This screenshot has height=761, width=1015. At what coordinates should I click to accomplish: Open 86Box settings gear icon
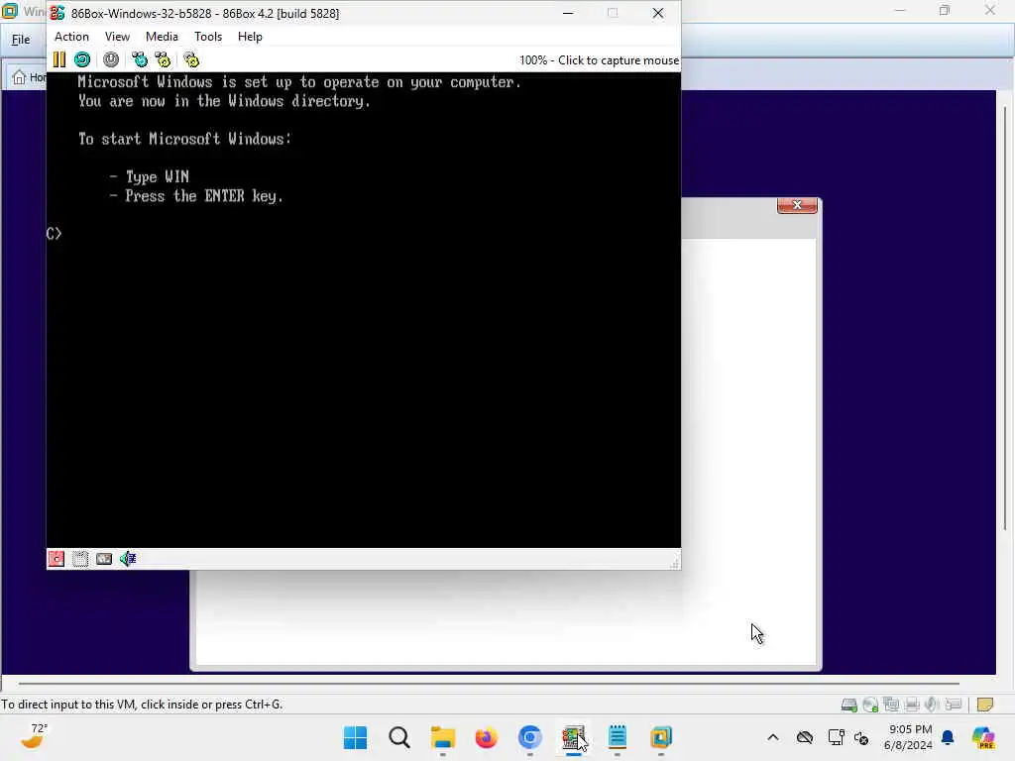(x=191, y=59)
